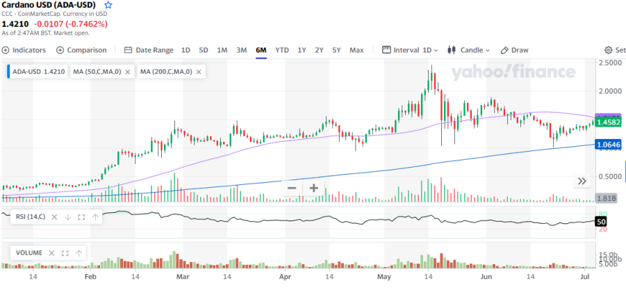
Task: Activate the Draw tool
Action: 515,50
